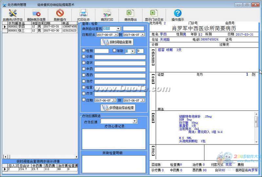Click the 医师签名 value 肖罗军
The image size is (262, 177).
pyautogui.click(x=253, y=170)
